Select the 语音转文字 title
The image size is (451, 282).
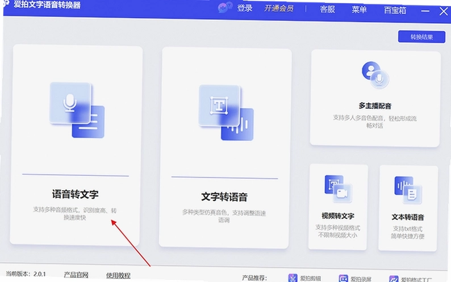pyautogui.click(x=75, y=194)
